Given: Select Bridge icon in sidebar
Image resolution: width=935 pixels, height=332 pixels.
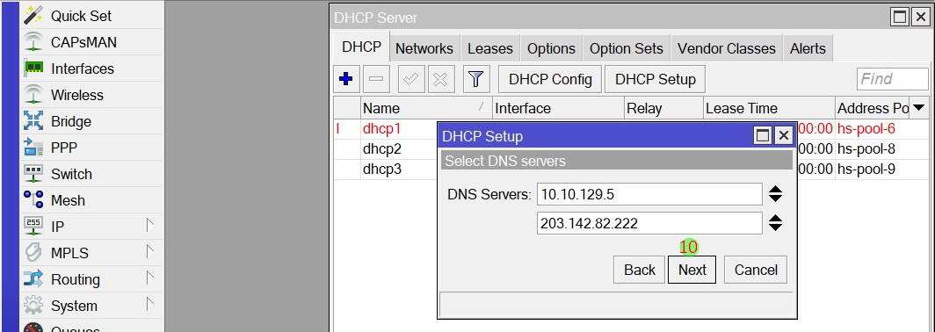Looking at the screenshot, I should [33, 121].
